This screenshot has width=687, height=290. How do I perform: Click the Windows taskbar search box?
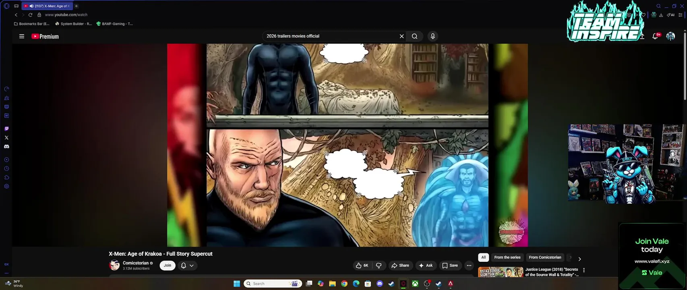(273, 284)
